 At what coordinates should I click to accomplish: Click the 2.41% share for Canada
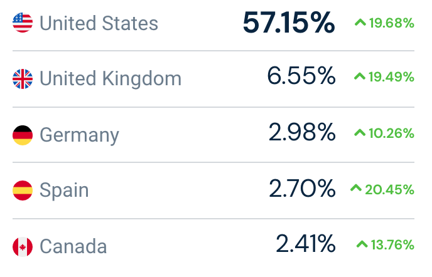click(x=306, y=243)
